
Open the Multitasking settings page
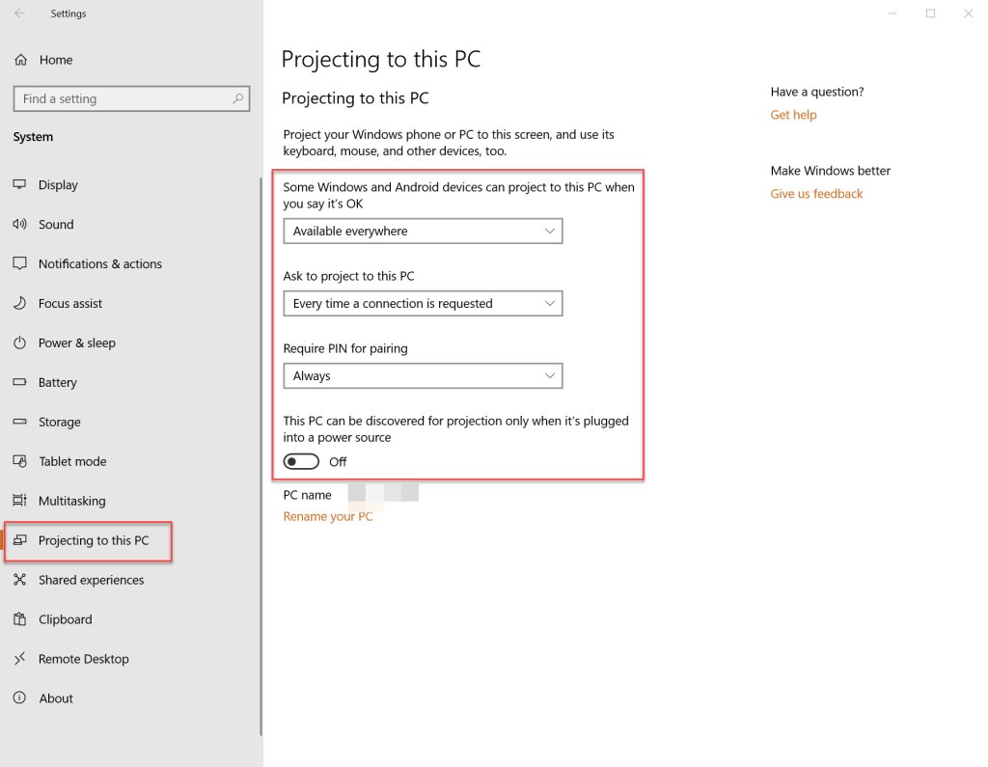point(71,501)
